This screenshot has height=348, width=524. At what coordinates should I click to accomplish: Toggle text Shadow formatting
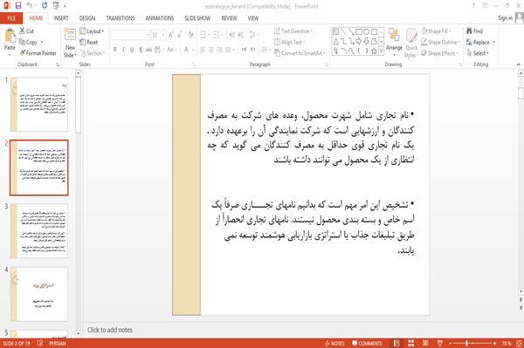pos(141,50)
